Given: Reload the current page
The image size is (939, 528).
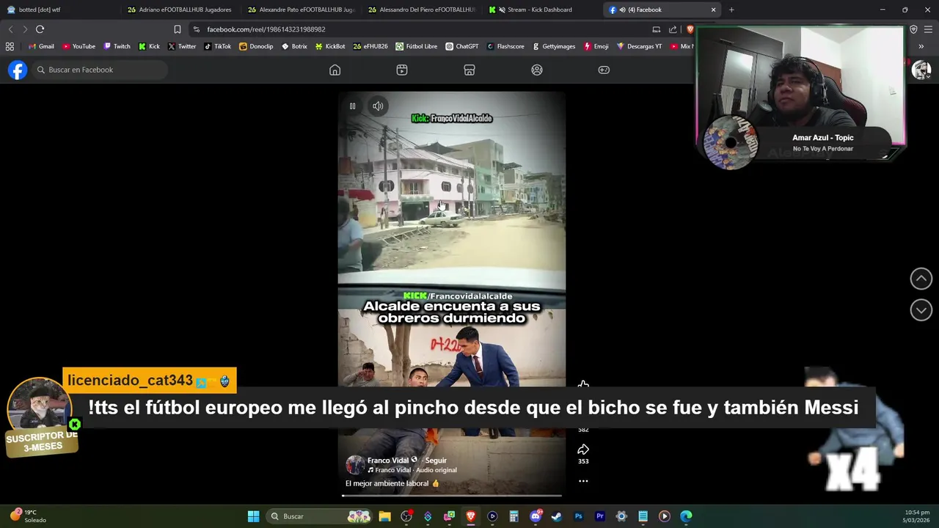Looking at the screenshot, I should 40,29.
